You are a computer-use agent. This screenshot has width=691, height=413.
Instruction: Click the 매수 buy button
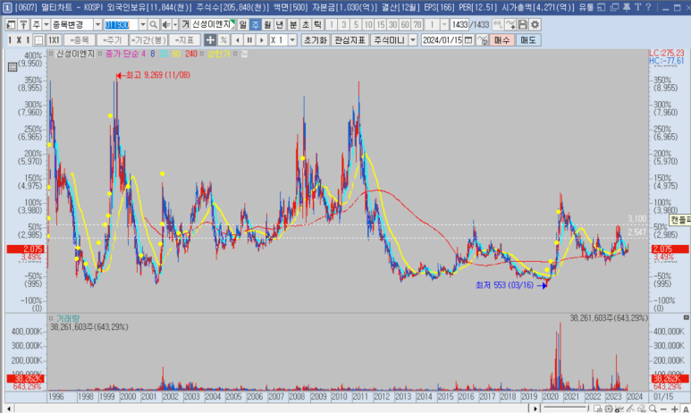tap(502, 40)
